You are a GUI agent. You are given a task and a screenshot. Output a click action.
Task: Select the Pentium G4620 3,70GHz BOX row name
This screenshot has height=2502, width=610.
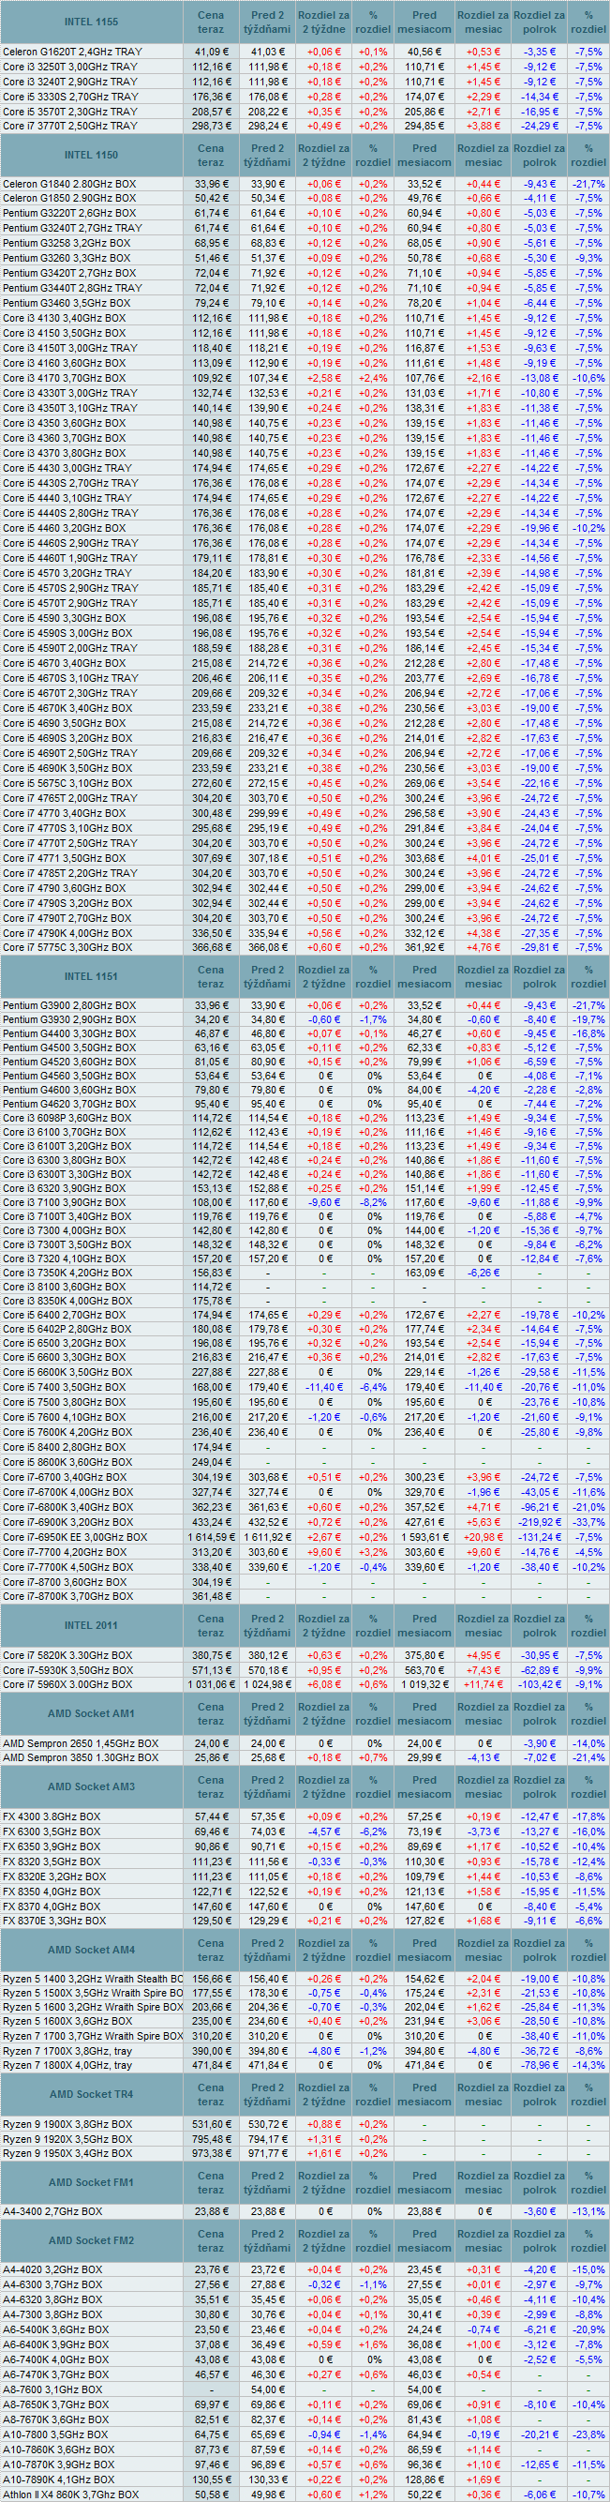(x=68, y=1105)
